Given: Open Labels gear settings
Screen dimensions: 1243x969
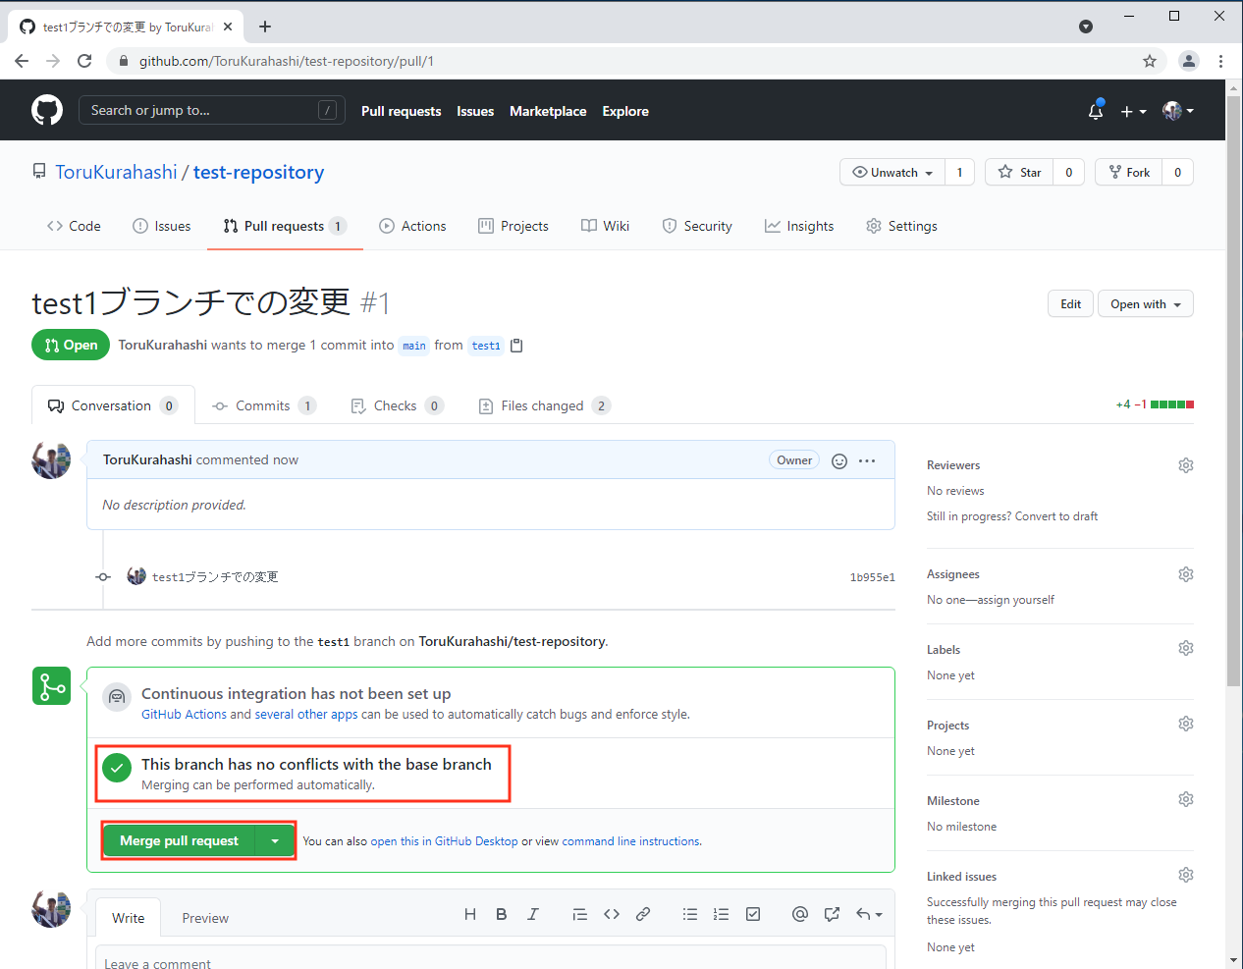Looking at the screenshot, I should (x=1186, y=648).
